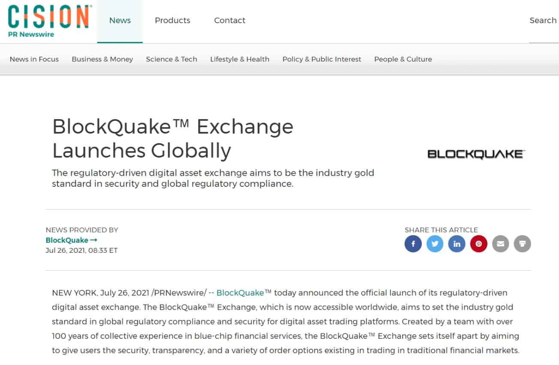Share article on Twitter
Viewport: 559px width, 365px height.
[x=435, y=244]
